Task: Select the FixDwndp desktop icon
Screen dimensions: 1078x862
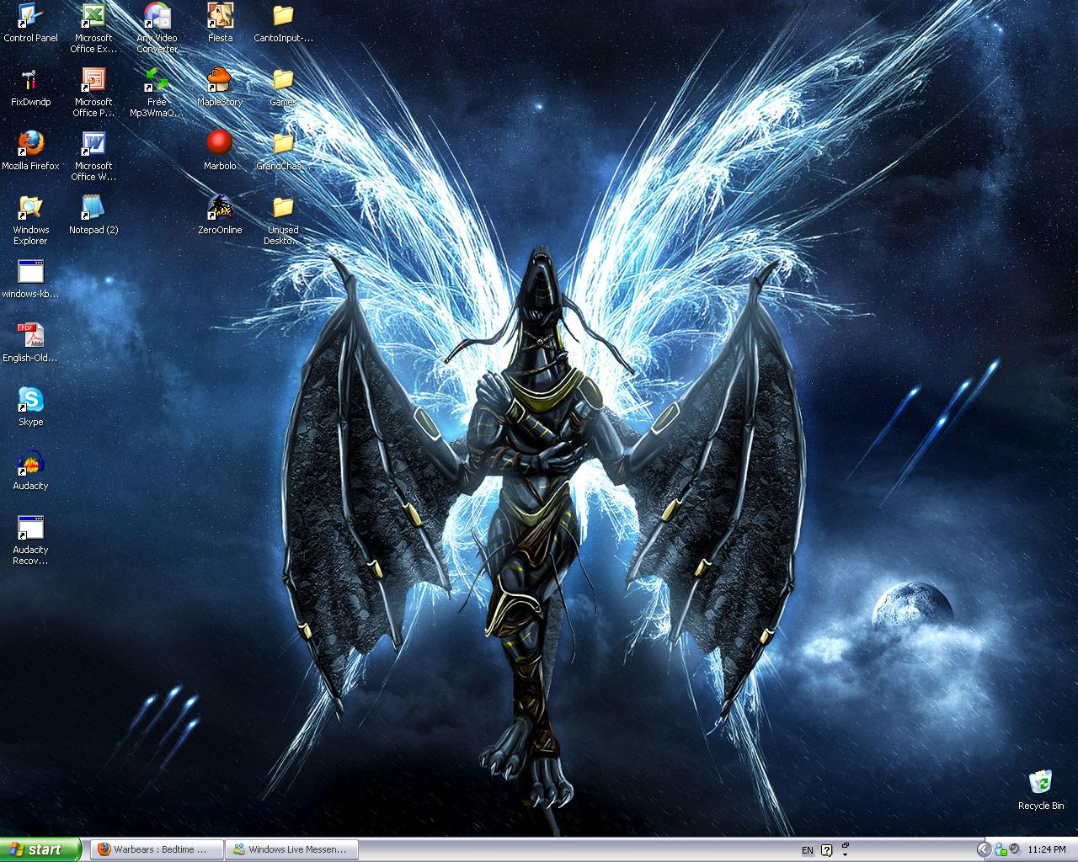Action: [x=30, y=87]
